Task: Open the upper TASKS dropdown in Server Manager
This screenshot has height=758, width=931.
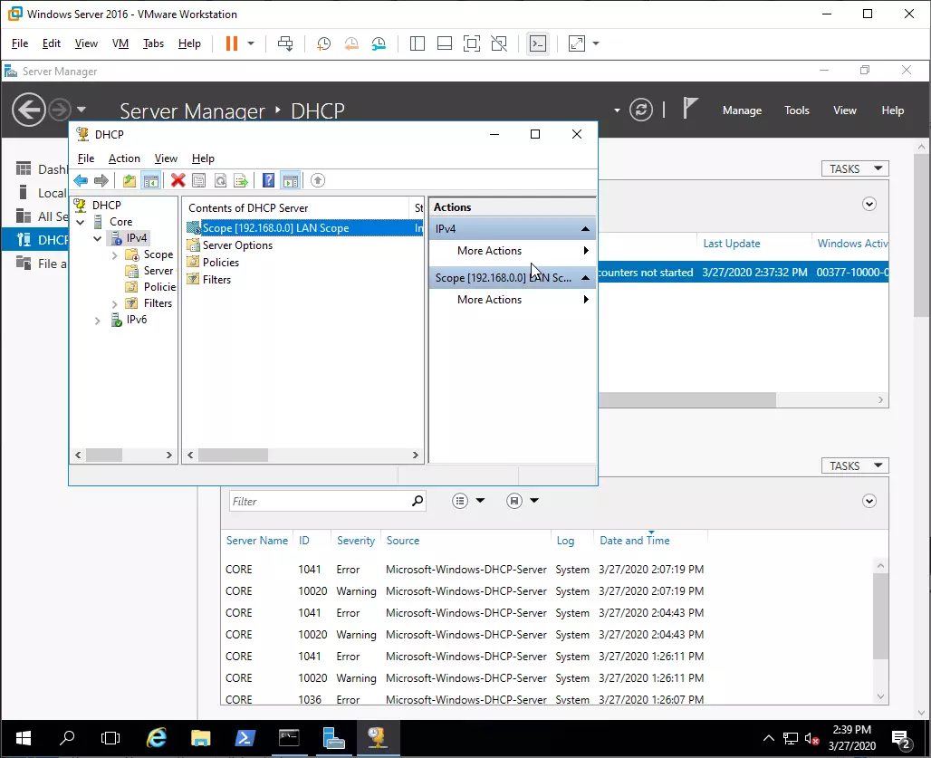Action: (855, 168)
